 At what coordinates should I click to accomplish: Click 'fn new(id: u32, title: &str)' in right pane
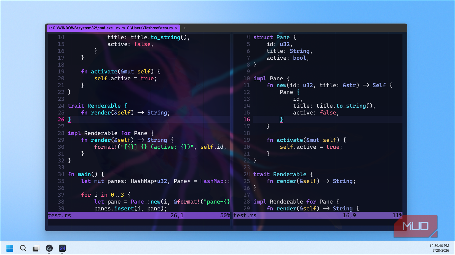coord(313,85)
